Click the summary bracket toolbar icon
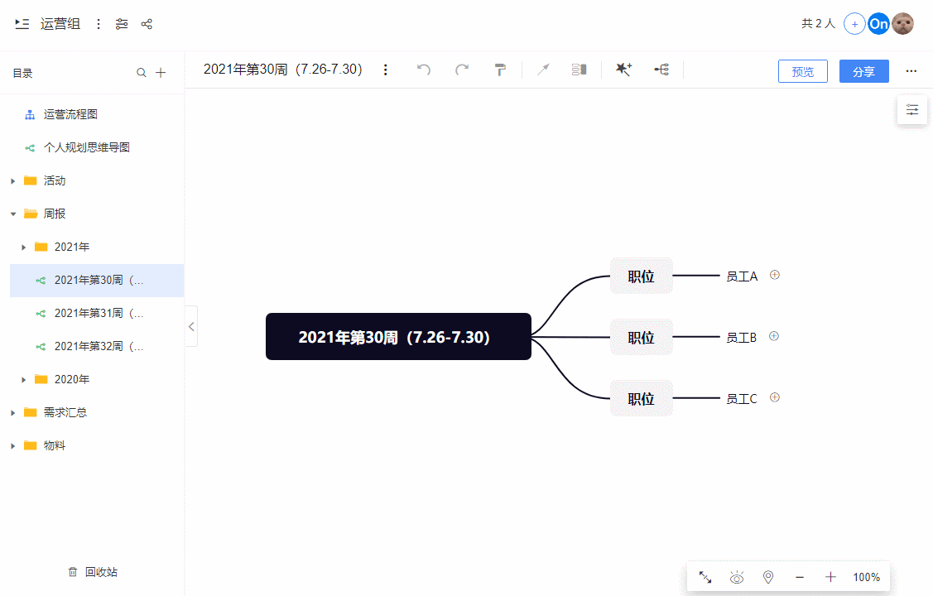Viewport: 933px width, 596px height. [x=579, y=70]
